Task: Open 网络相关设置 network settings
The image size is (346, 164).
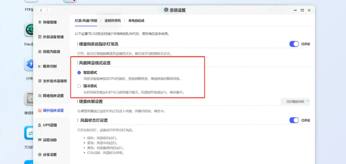Action: 51,96
